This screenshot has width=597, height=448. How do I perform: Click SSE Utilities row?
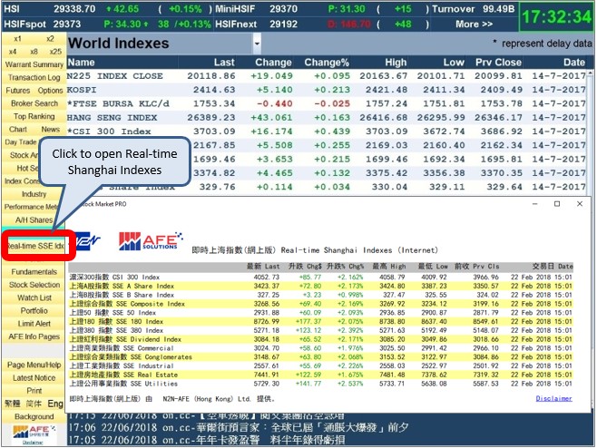(320, 384)
